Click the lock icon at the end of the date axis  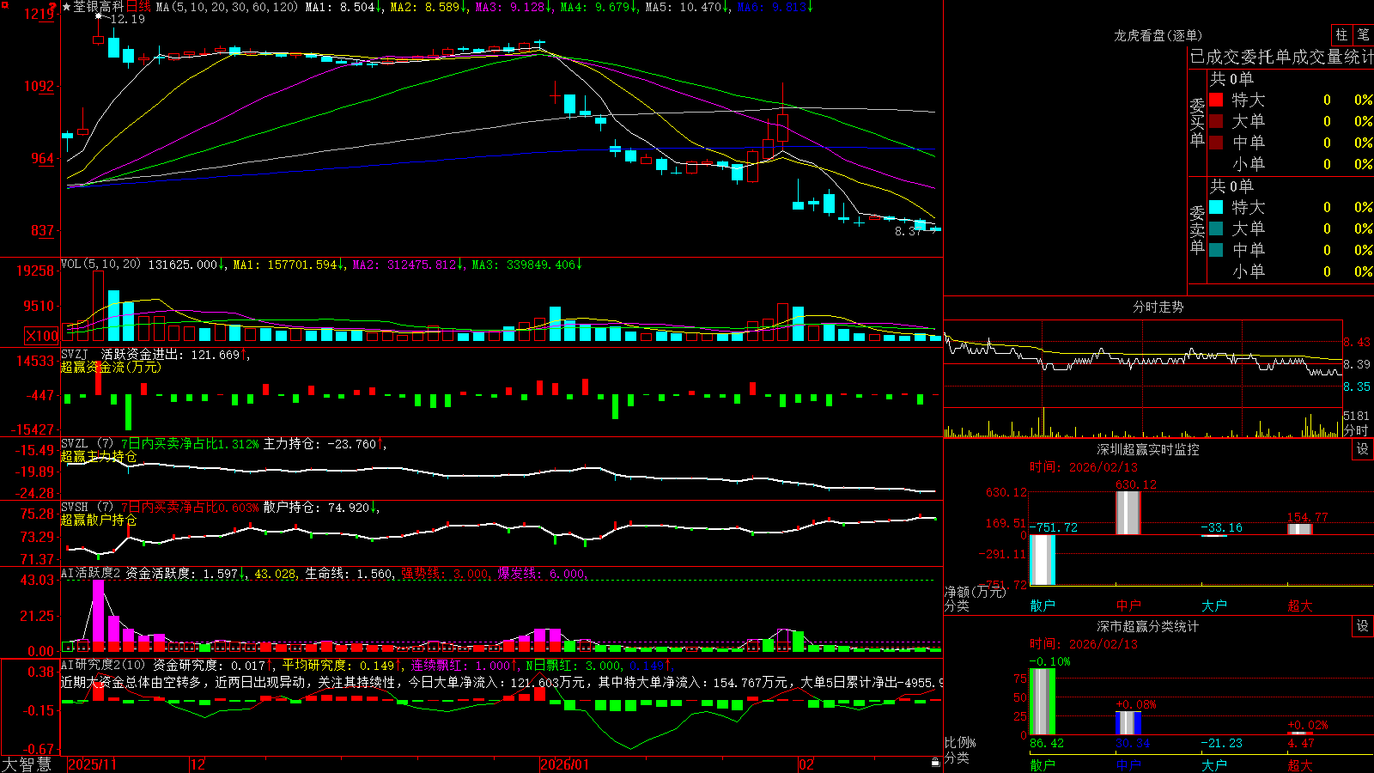(x=935, y=764)
